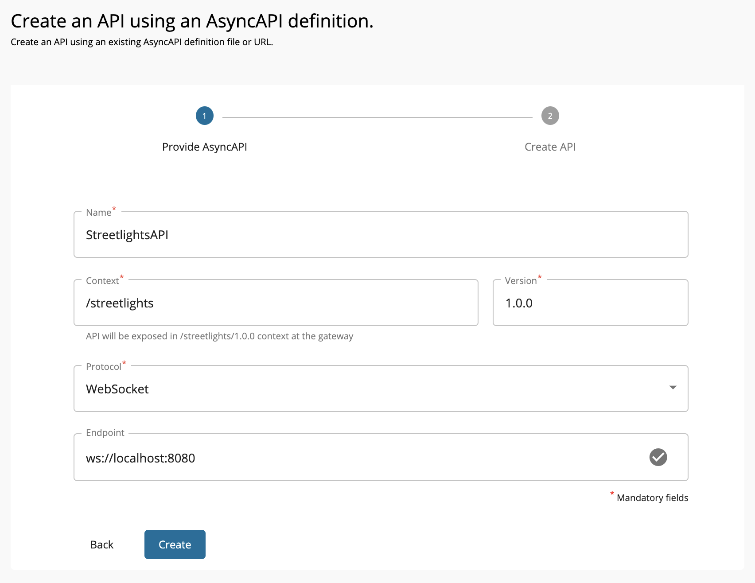Select the WebSocket protocol combo box
This screenshot has height=583, width=755.
point(372,389)
